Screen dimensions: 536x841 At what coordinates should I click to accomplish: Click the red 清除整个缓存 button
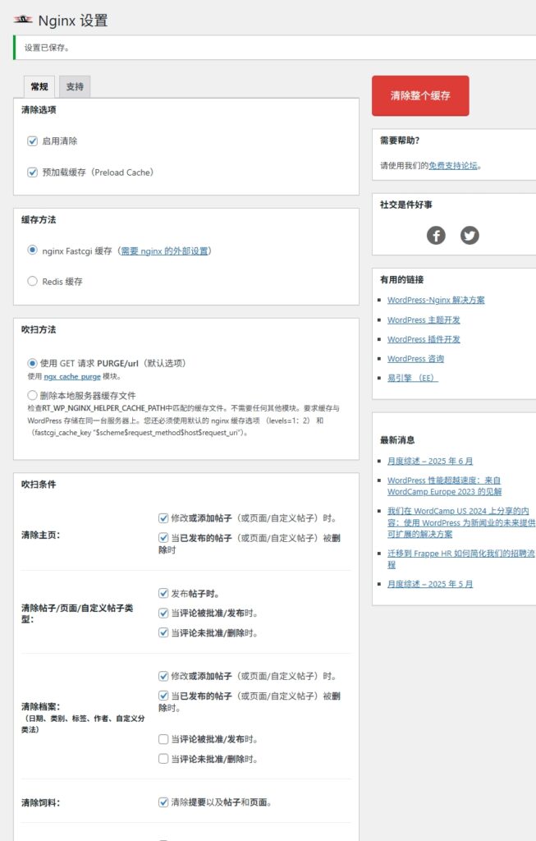pyautogui.click(x=420, y=95)
